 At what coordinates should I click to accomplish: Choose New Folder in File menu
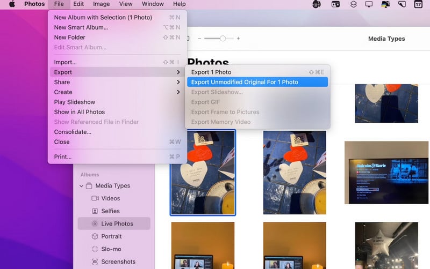tap(117, 37)
